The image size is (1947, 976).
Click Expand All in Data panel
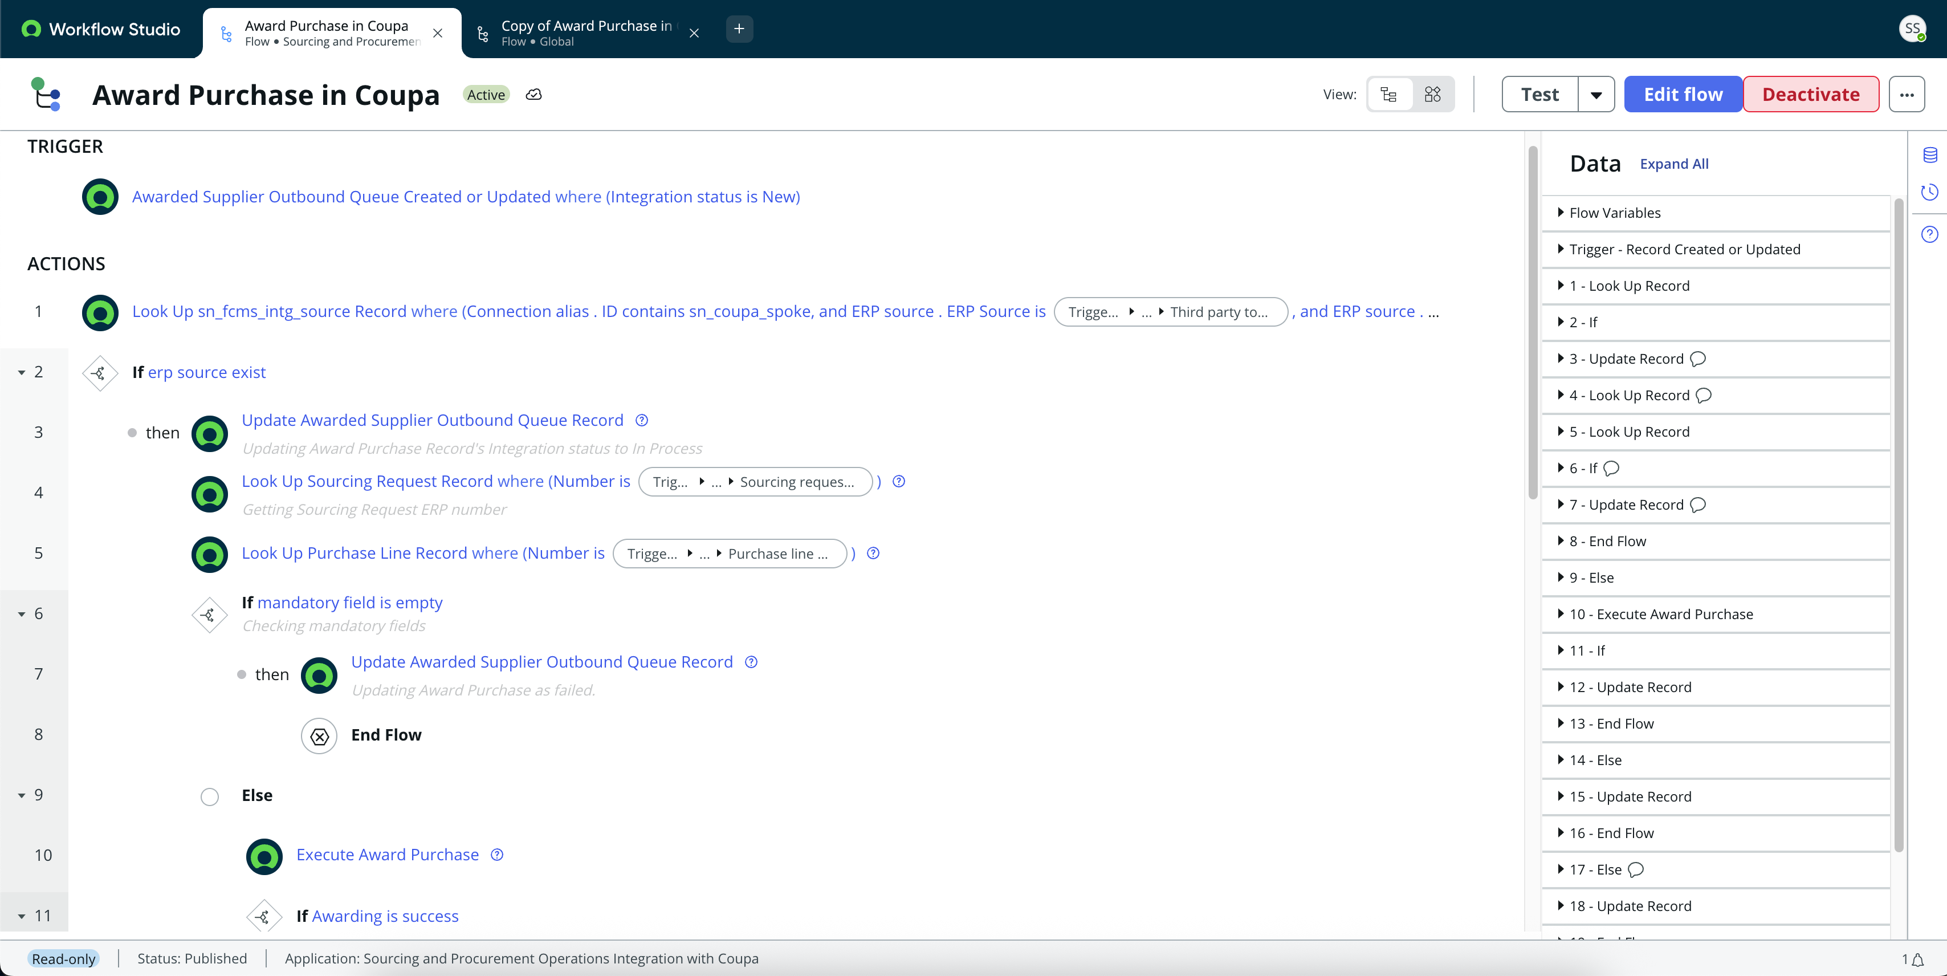coord(1673,164)
